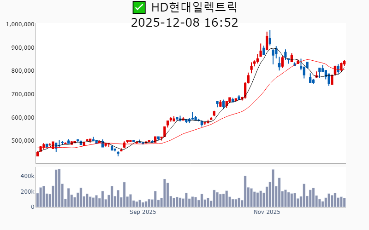Select the first red candlestick on the far left

pyautogui.click(x=37, y=154)
